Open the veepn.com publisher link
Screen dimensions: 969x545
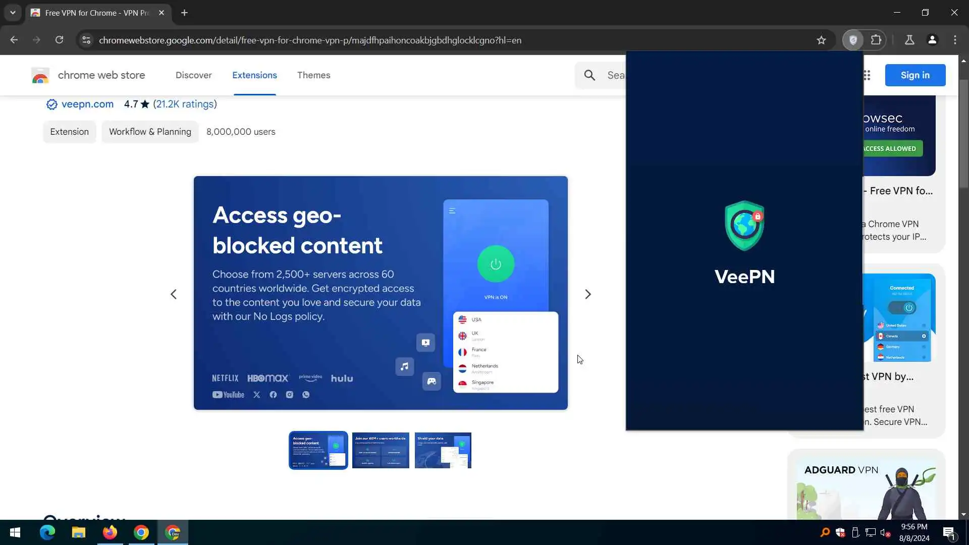point(87,104)
